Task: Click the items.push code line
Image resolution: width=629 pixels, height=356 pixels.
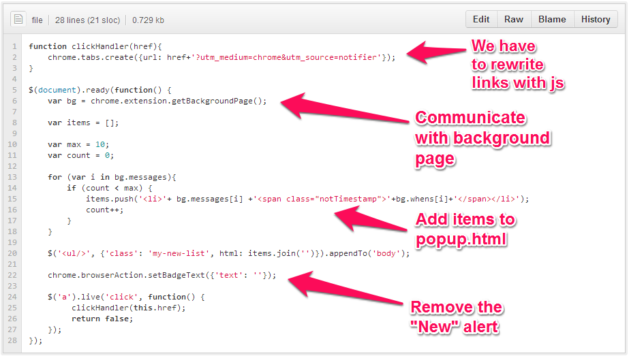Action: point(307,199)
